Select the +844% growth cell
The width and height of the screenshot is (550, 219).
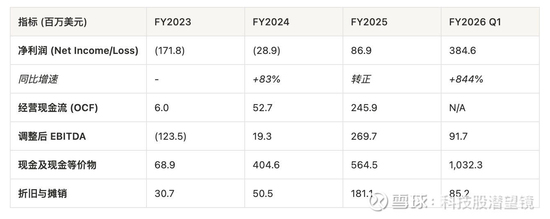(466, 79)
